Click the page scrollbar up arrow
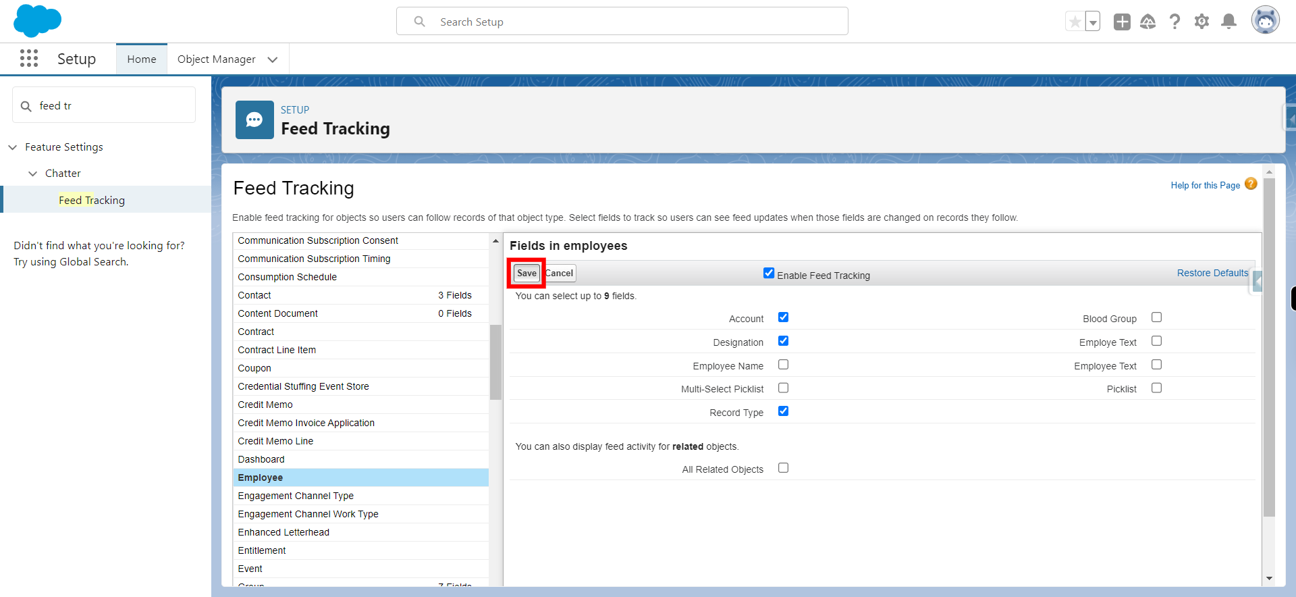1296x597 pixels. (x=1269, y=172)
